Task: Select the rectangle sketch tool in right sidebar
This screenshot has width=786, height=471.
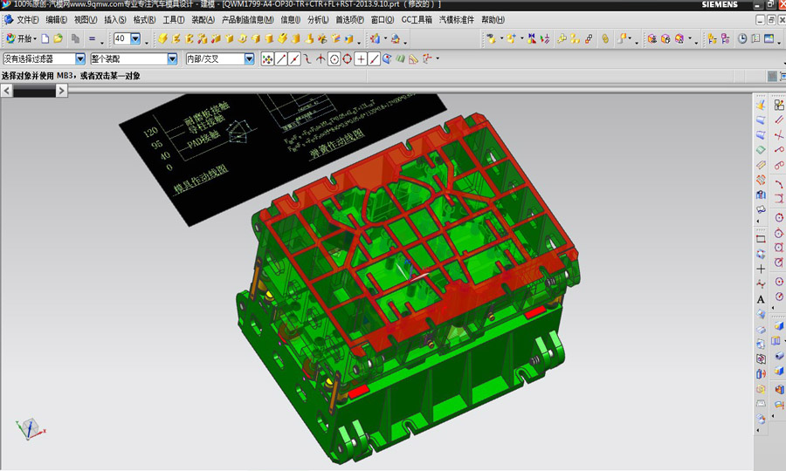Action: point(761,238)
